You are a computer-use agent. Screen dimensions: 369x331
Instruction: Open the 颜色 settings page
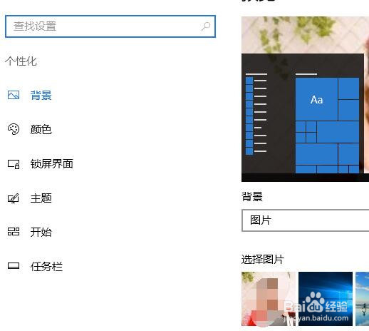41,130
